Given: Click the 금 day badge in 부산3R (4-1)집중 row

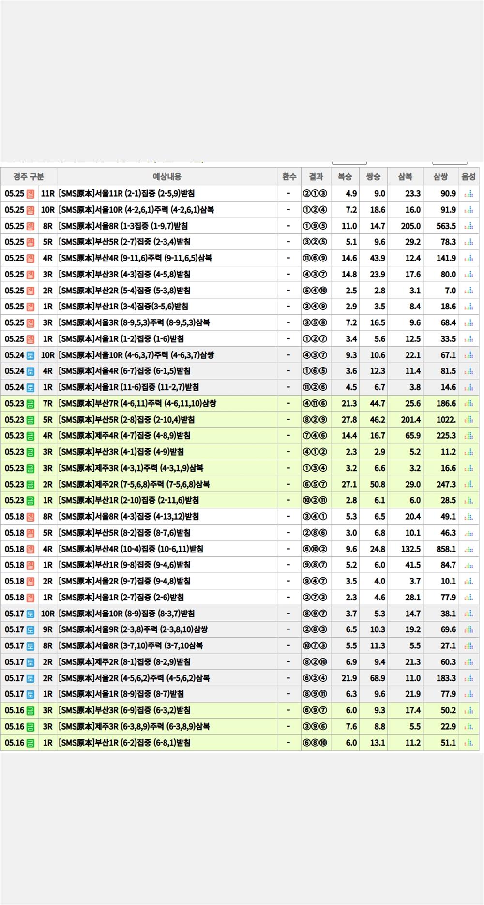Looking at the screenshot, I should click(x=30, y=452).
